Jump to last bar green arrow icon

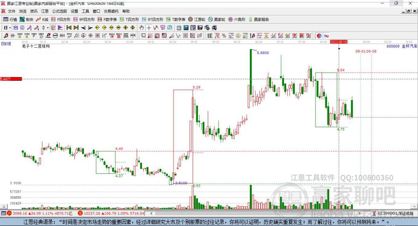click(x=76, y=28)
